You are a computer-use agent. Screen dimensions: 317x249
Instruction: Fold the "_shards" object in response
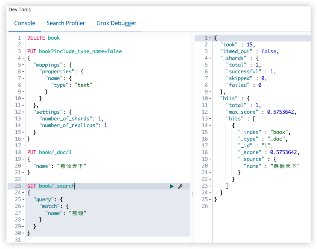click(x=210, y=58)
